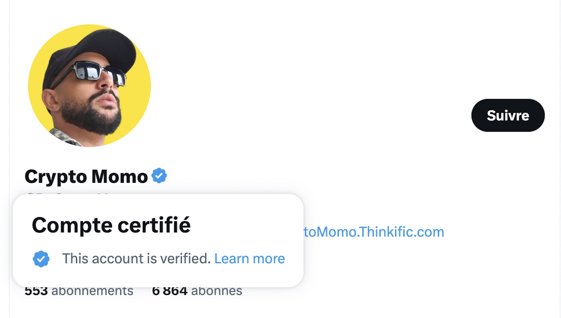Click the verified checkmark icon in the popup

(41, 259)
